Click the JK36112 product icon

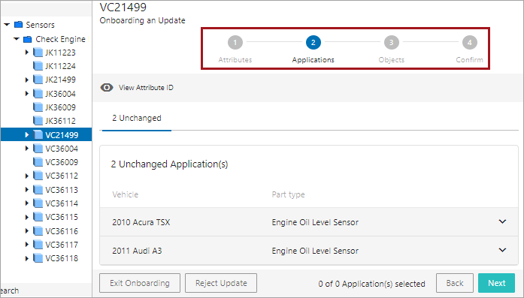[x=38, y=121]
